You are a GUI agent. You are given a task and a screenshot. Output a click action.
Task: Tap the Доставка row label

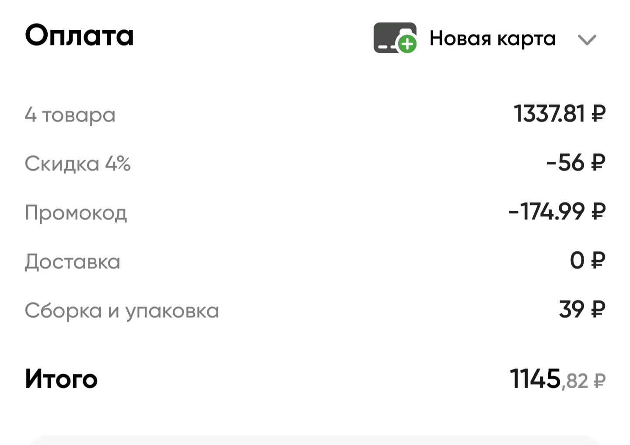[72, 262]
